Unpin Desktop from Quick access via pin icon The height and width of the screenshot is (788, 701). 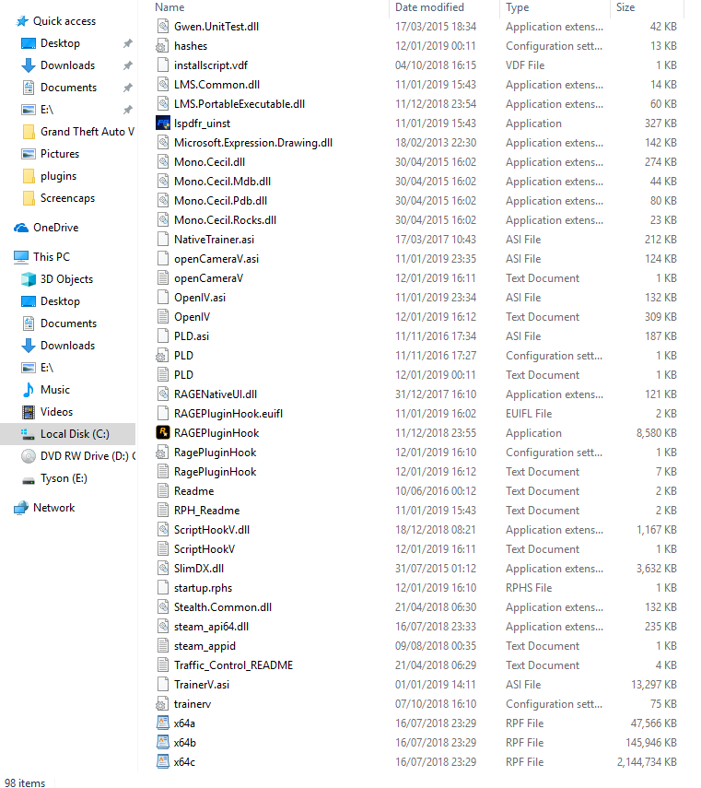point(127,43)
